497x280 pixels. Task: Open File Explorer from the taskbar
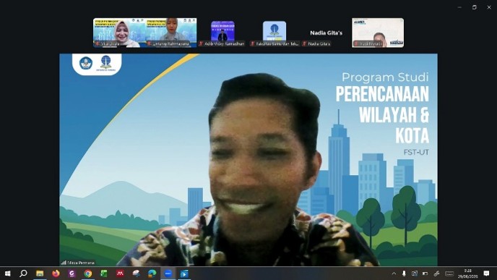pos(40,273)
